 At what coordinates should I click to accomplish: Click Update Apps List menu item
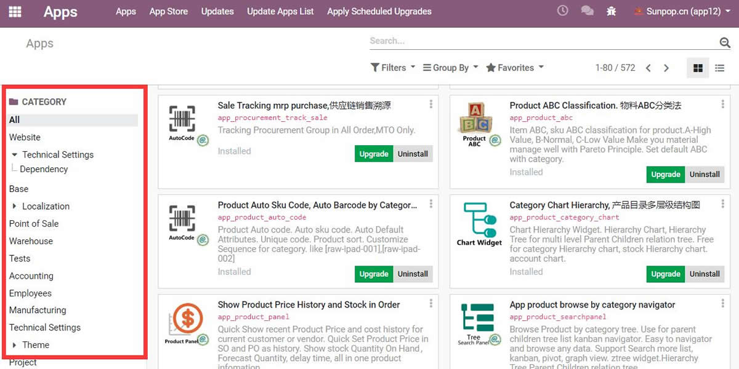tap(280, 12)
